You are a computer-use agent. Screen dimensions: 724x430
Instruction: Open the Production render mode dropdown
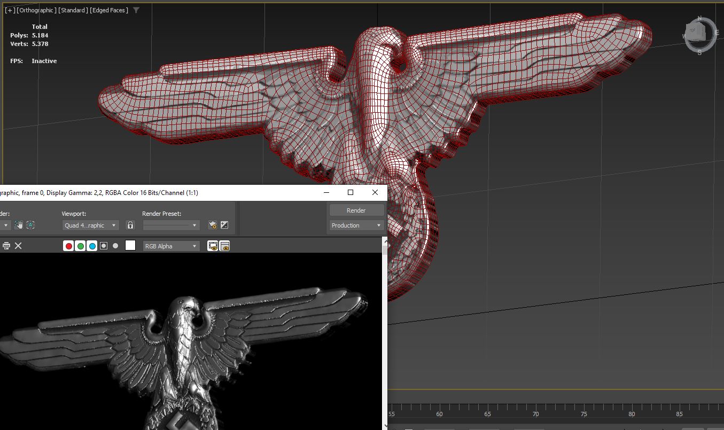point(356,225)
